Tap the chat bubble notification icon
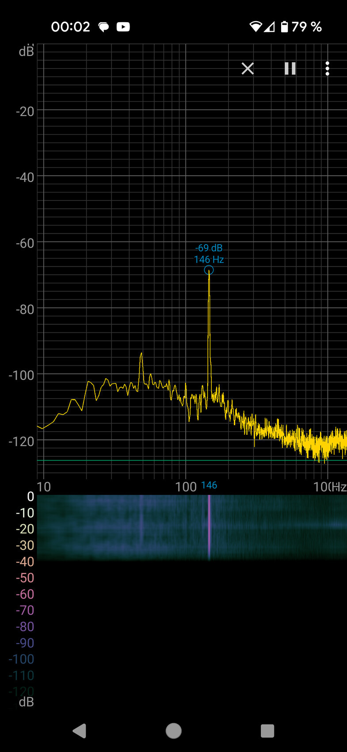 pos(104,27)
